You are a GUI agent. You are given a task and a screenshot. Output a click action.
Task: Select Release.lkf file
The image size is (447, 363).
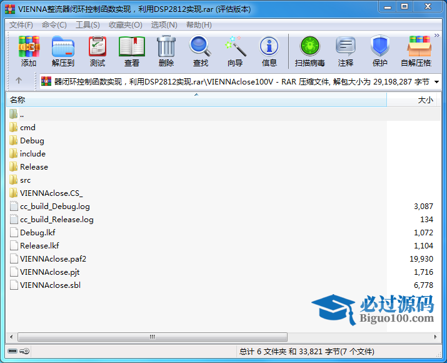point(34,246)
